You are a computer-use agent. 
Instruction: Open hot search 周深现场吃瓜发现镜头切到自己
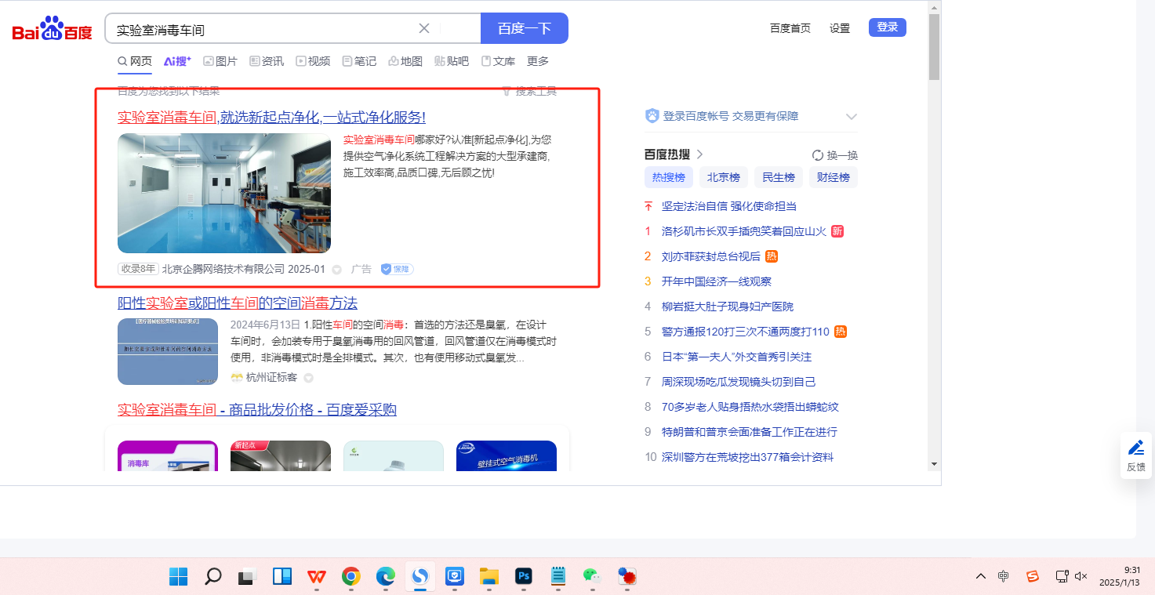(x=739, y=382)
